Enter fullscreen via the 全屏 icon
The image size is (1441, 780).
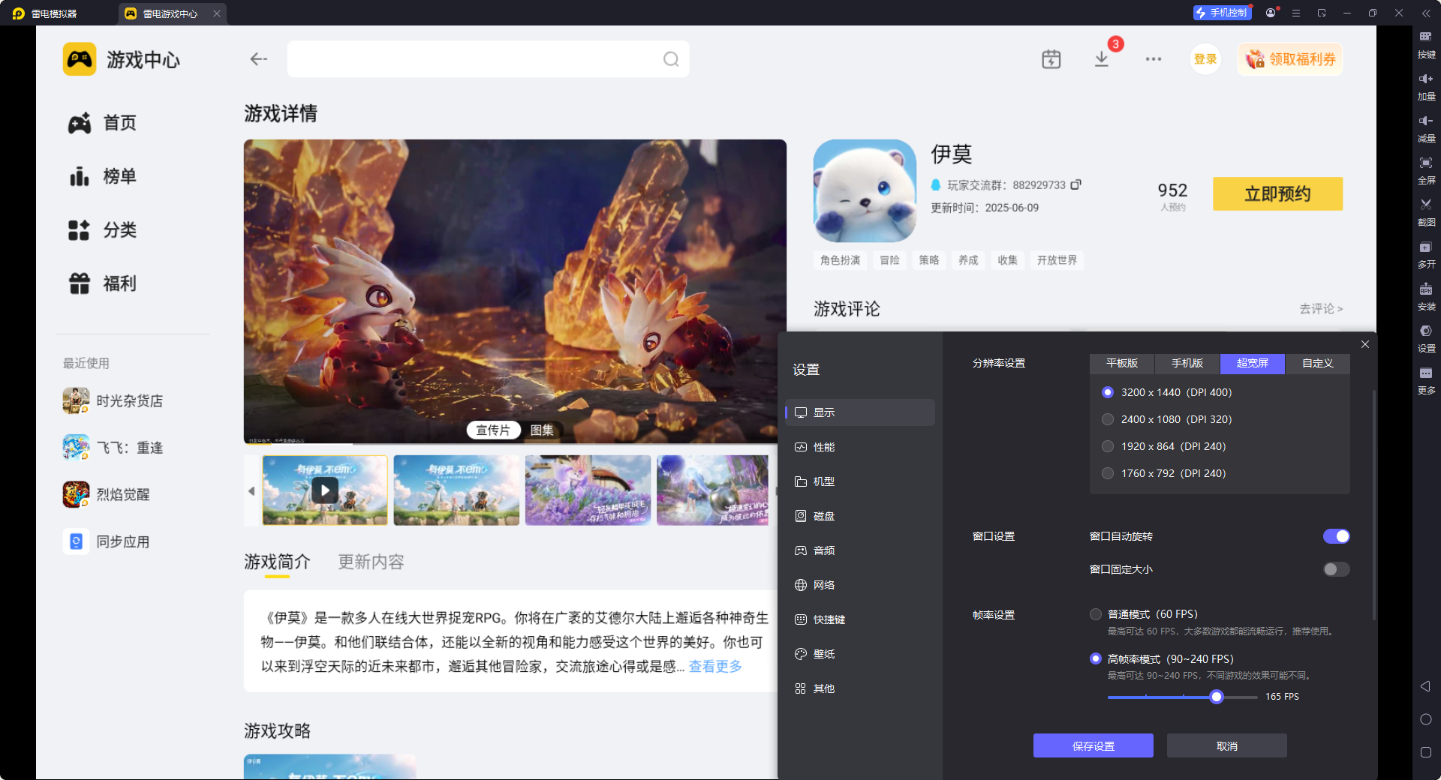(x=1425, y=170)
